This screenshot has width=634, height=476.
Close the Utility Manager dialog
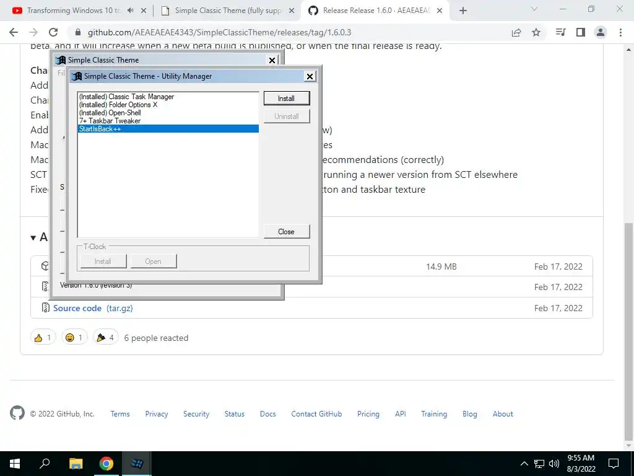[310, 76]
